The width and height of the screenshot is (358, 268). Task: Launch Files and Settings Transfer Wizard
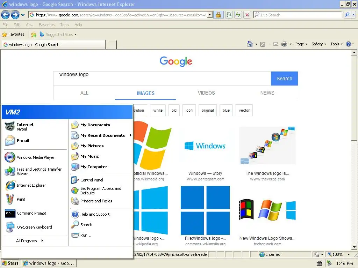35,171
